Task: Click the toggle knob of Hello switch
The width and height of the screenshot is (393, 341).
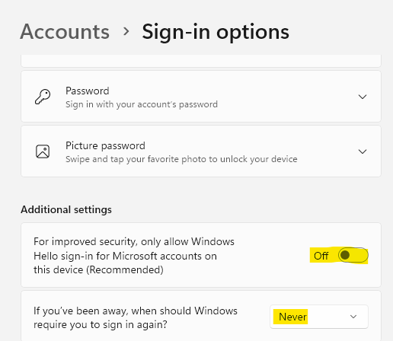Action: 345,255
